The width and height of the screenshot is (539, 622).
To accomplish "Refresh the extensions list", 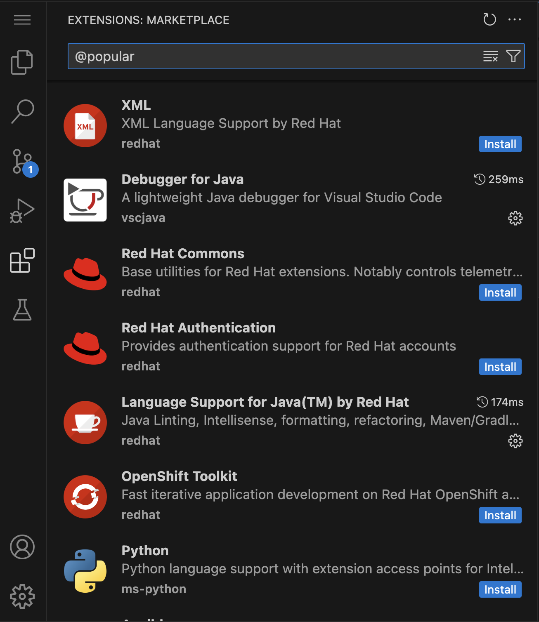I will (489, 19).
